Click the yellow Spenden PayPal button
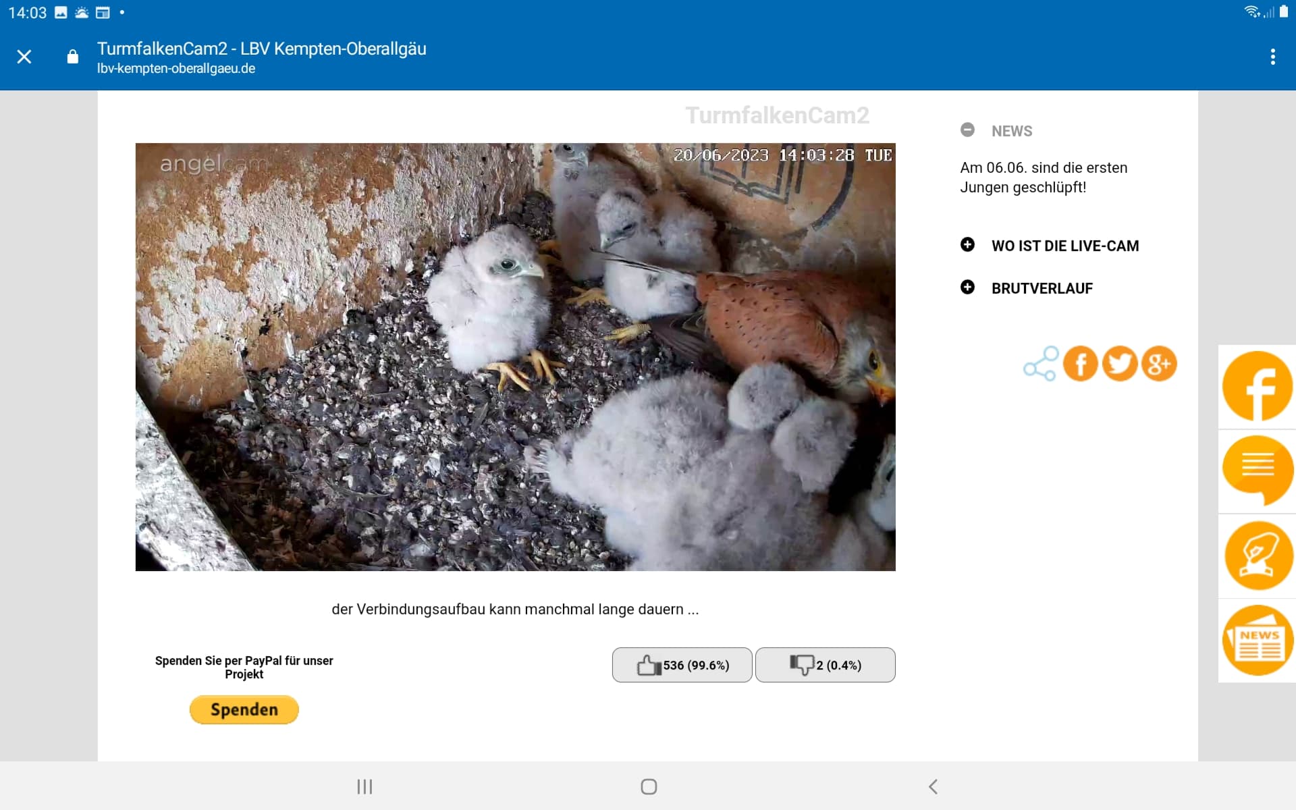1296x810 pixels. click(244, 709)
